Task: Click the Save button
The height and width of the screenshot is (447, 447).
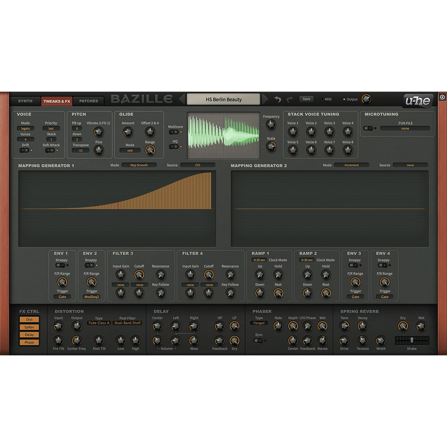Action: point(306,99)
